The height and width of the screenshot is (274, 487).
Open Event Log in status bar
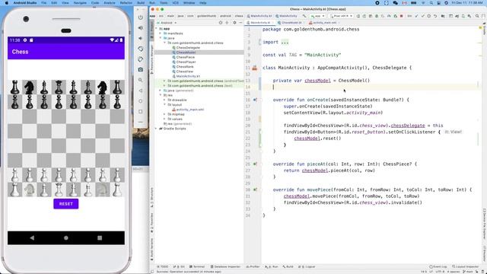tap(438, 266)
